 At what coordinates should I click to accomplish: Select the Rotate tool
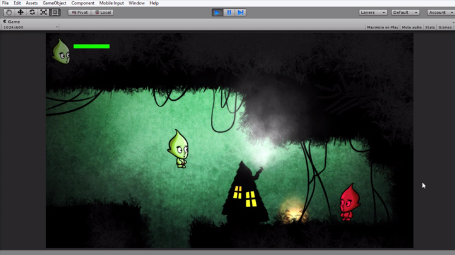(32, 13)
